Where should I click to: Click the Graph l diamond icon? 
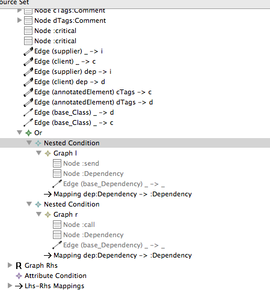(48, 153)
